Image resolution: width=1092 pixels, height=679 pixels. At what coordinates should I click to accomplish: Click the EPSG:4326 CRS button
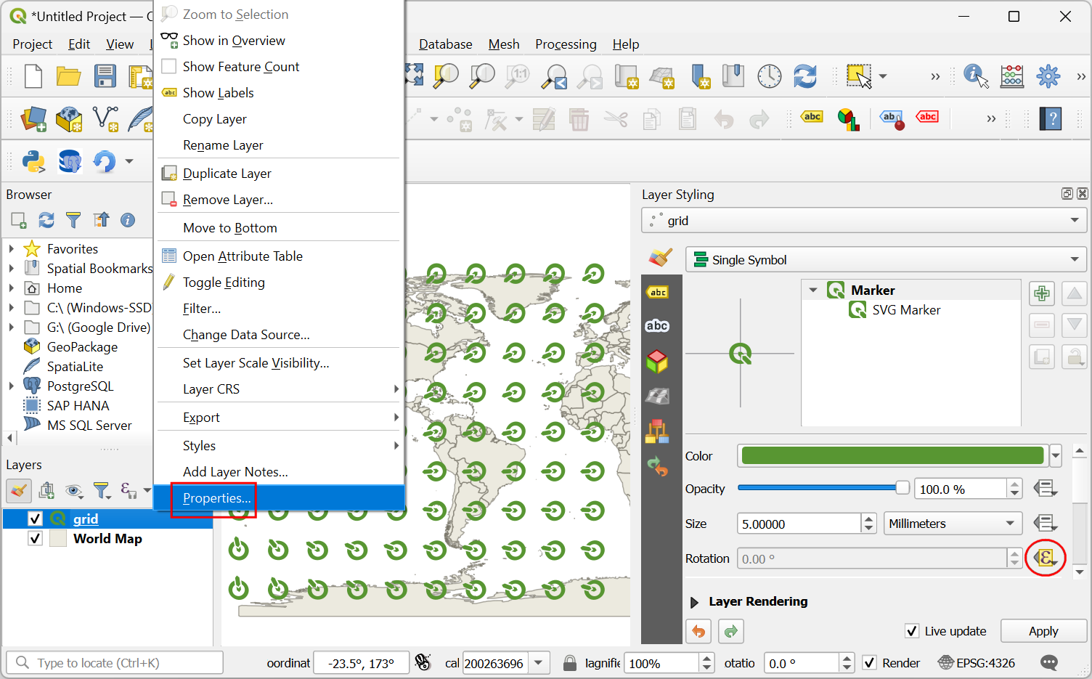point(977,663)
